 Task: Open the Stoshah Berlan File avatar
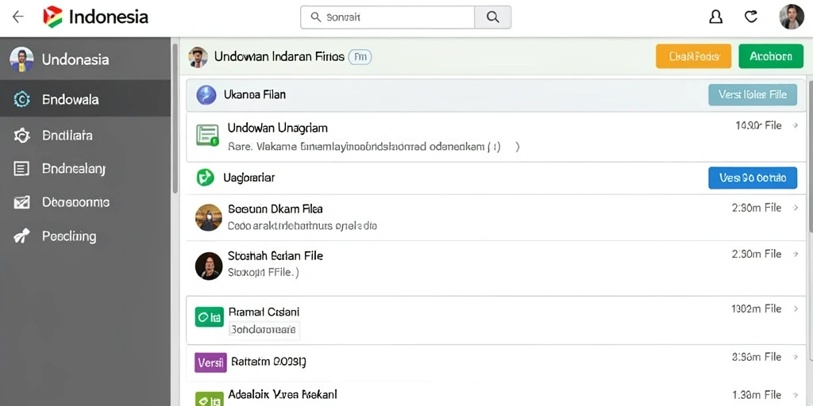(209, 266)
